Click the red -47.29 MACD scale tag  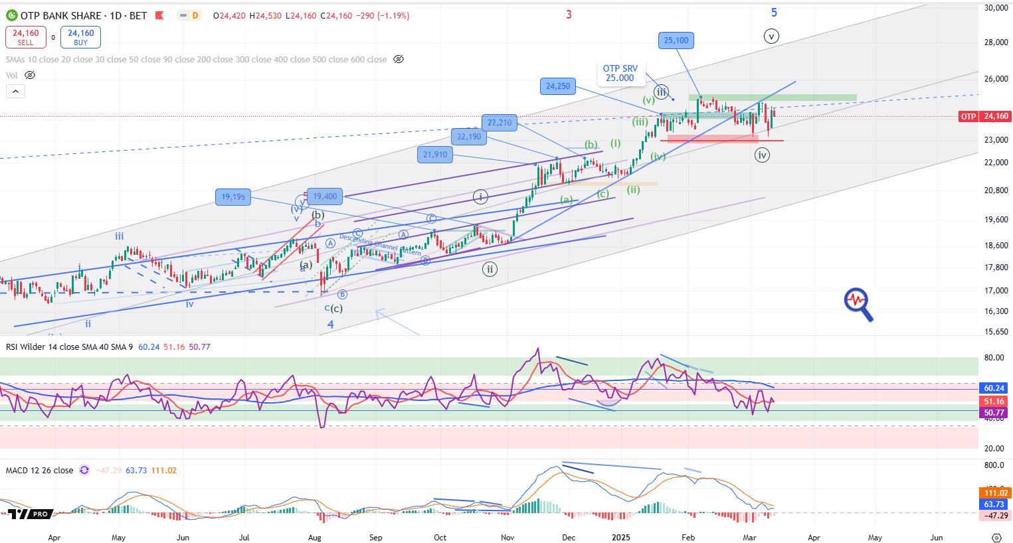(x=995, y=515)
